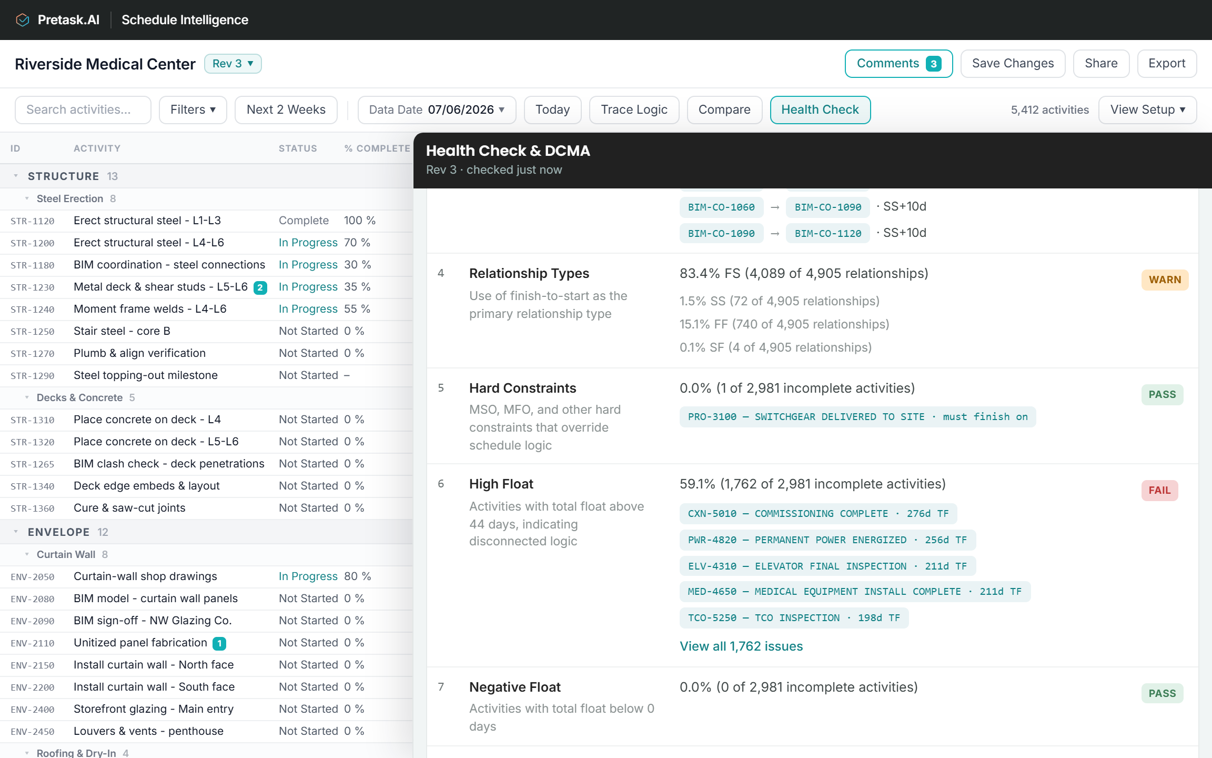Toggle the Next 2 Weeks filter
The height and width of the screenshot is (758, 1212).
tap(286, 110)
